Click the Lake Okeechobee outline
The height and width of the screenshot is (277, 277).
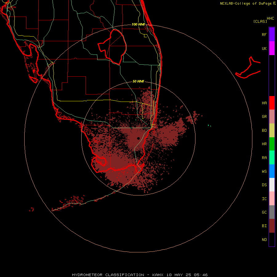112,47
